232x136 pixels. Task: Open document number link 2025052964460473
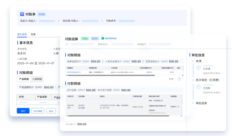coord(74,72)
